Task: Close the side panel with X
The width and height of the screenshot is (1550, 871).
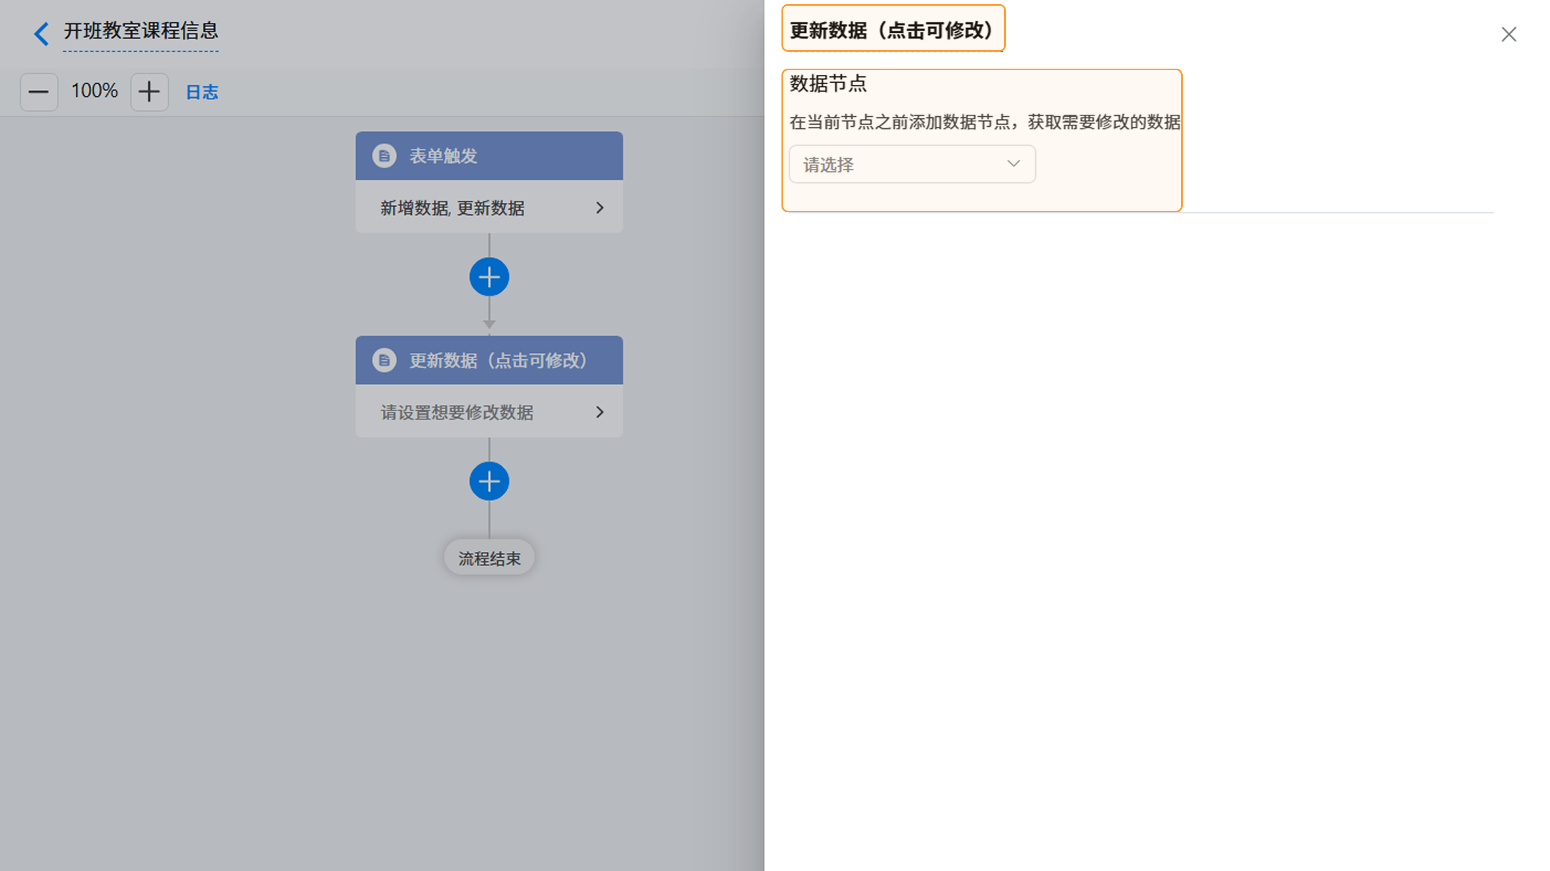Action: click(x=1508, y=34)
